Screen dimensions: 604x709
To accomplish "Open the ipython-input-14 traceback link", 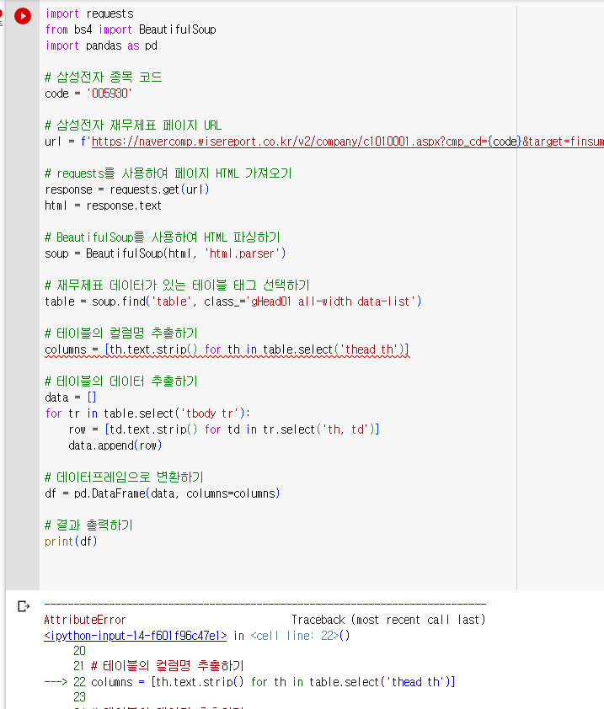I will [x=136, y=635].
